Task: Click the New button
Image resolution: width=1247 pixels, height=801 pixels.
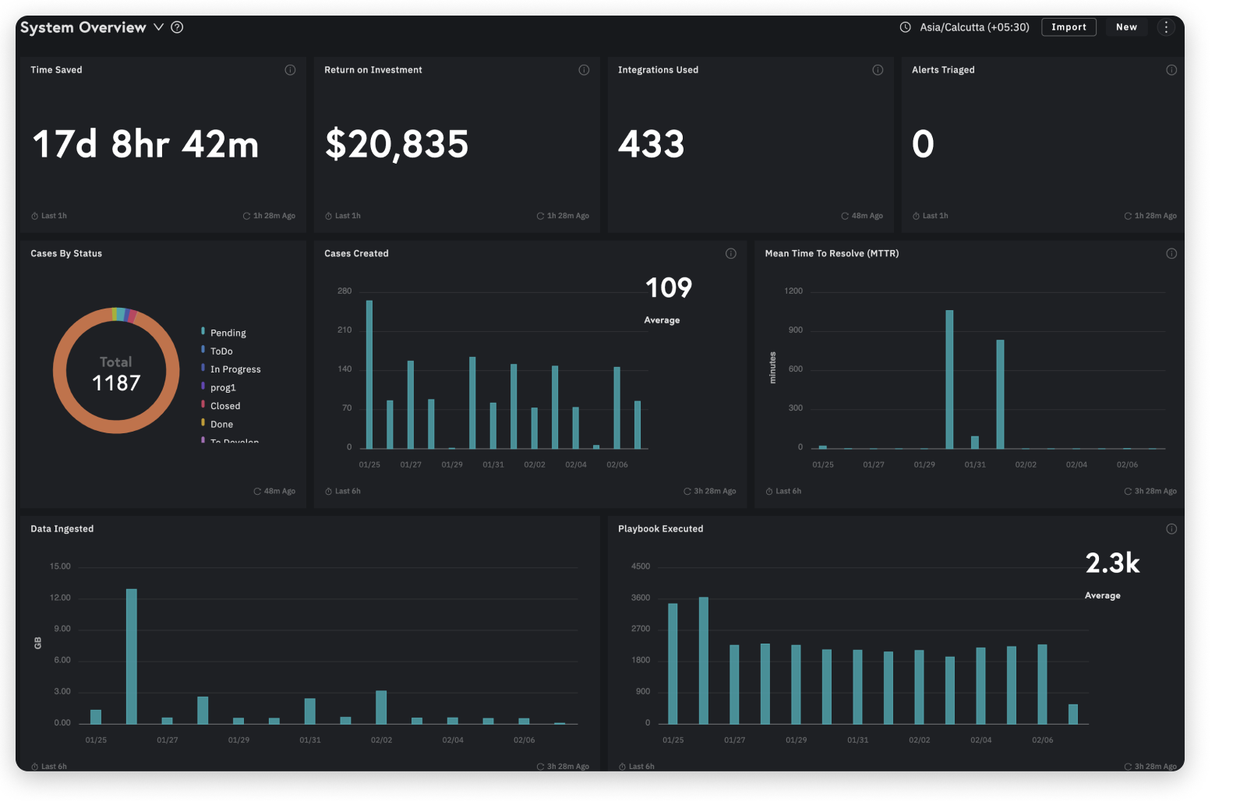Action: pos(1126,27)
